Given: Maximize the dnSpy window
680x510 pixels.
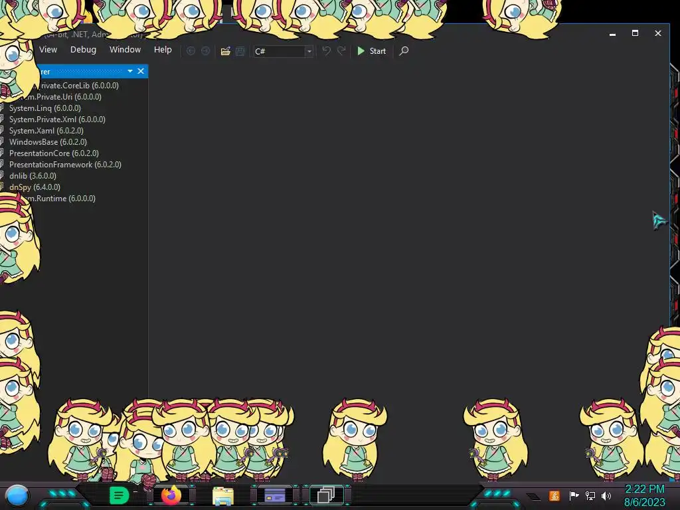Looking at the screenshot, I should coord(635,33).
